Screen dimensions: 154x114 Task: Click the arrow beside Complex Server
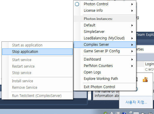click(x=132, y=45)
